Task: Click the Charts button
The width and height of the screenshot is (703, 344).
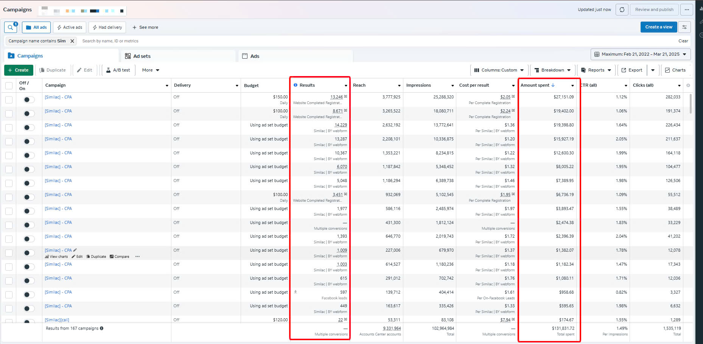Action: click(675, 70)
